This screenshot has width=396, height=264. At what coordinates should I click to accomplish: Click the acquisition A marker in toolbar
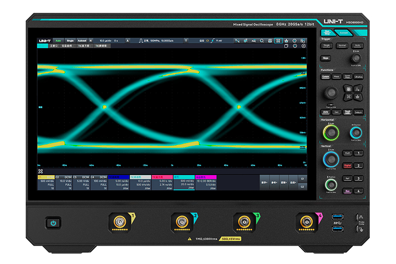(x=127, y=41)
